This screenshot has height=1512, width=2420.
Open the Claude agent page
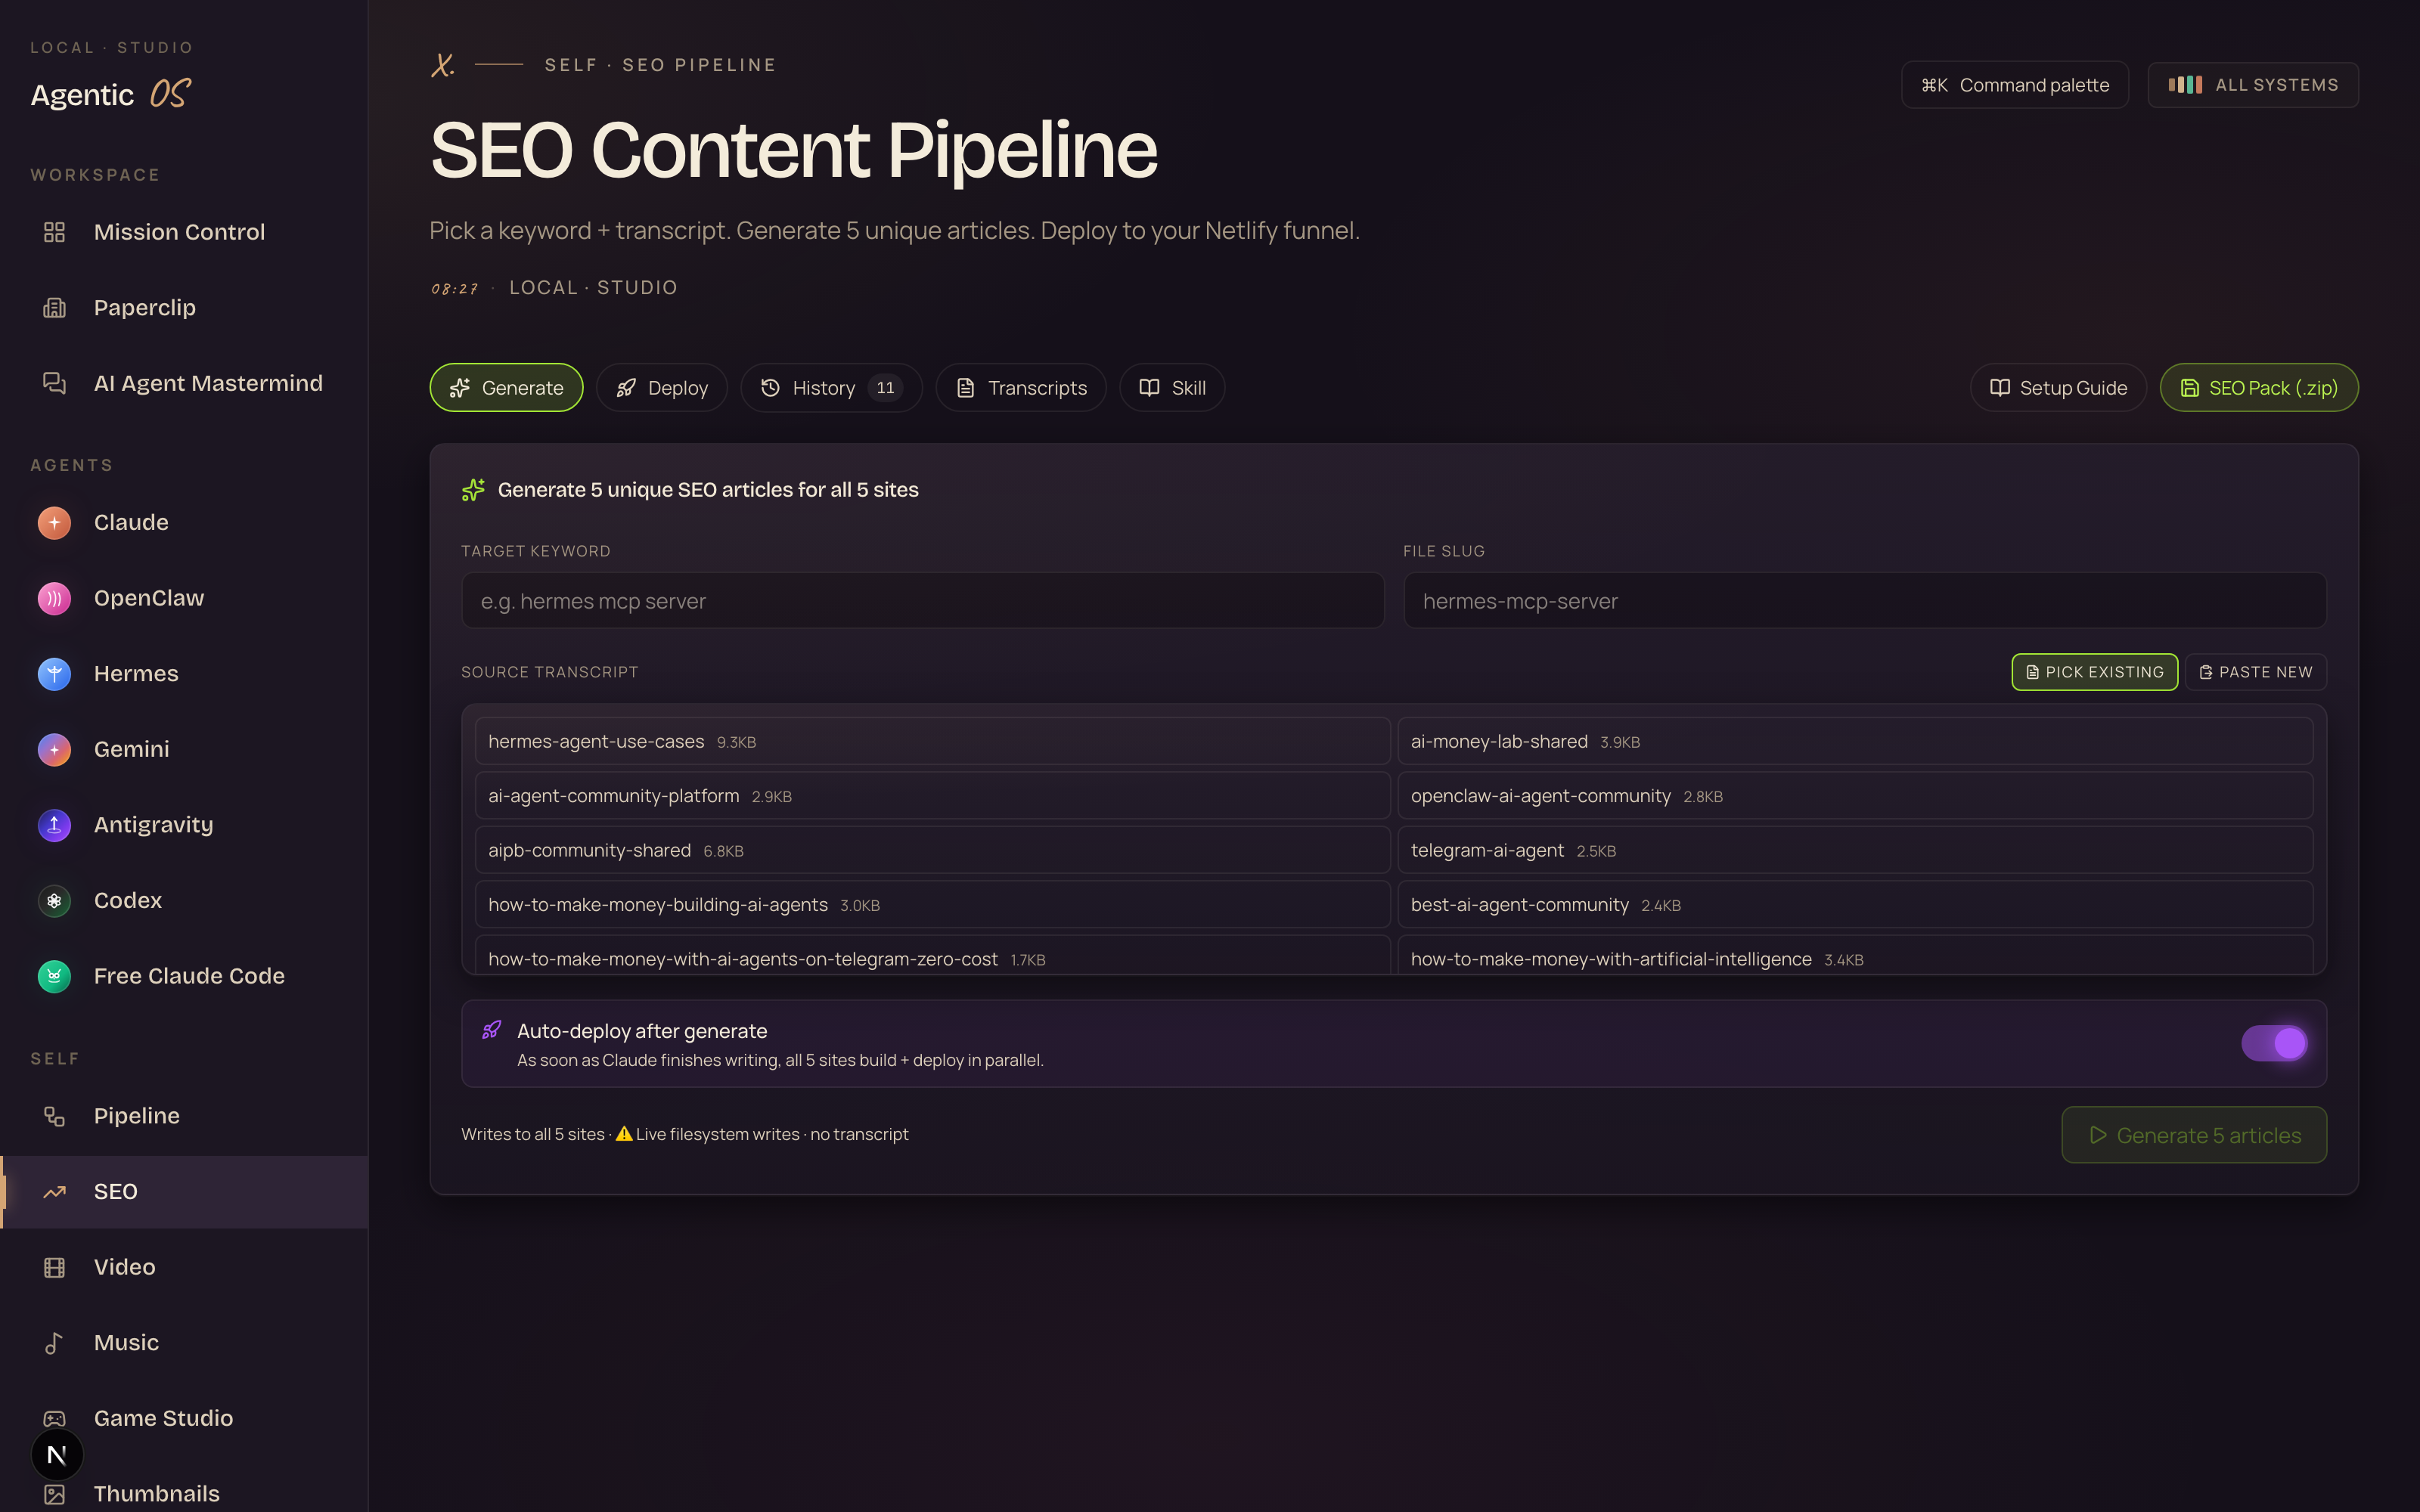[x=184, y=522]
